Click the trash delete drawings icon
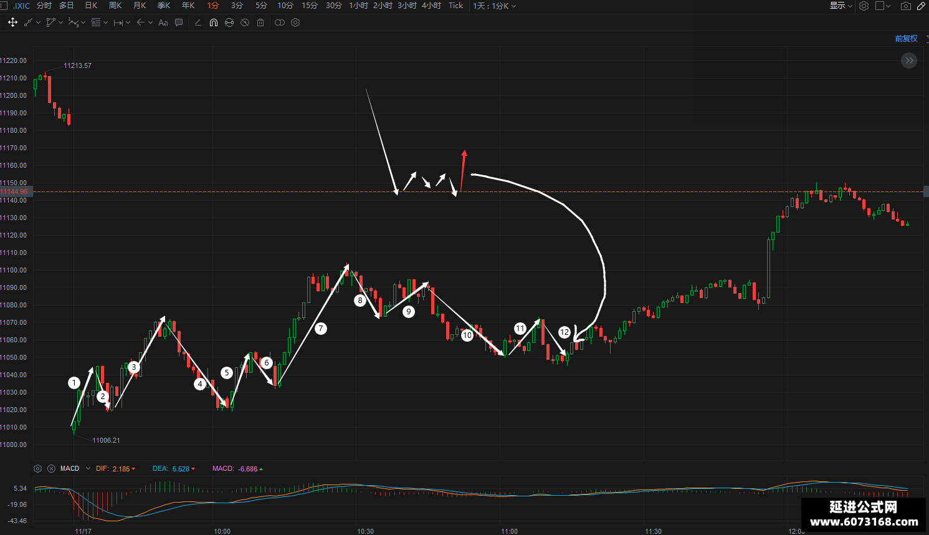 pos(260,22)
